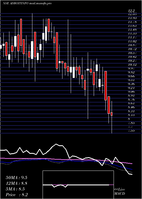Select the 9.82 price axis label

[131, 72]
